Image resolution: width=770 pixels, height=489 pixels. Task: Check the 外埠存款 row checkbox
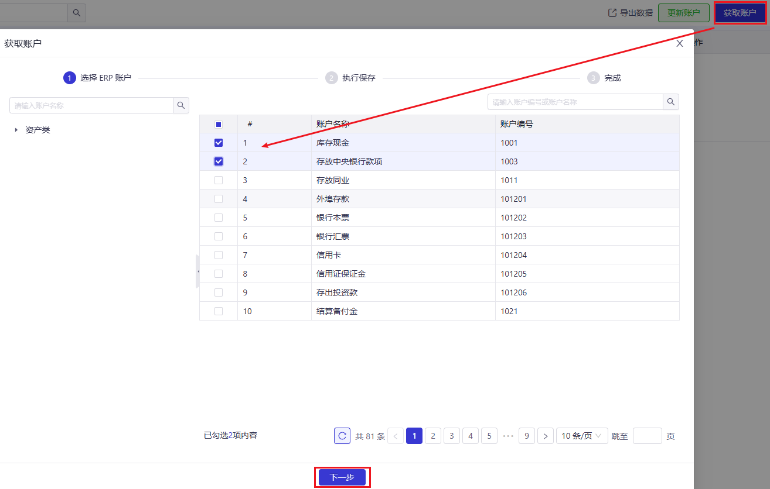pos(219,199)
